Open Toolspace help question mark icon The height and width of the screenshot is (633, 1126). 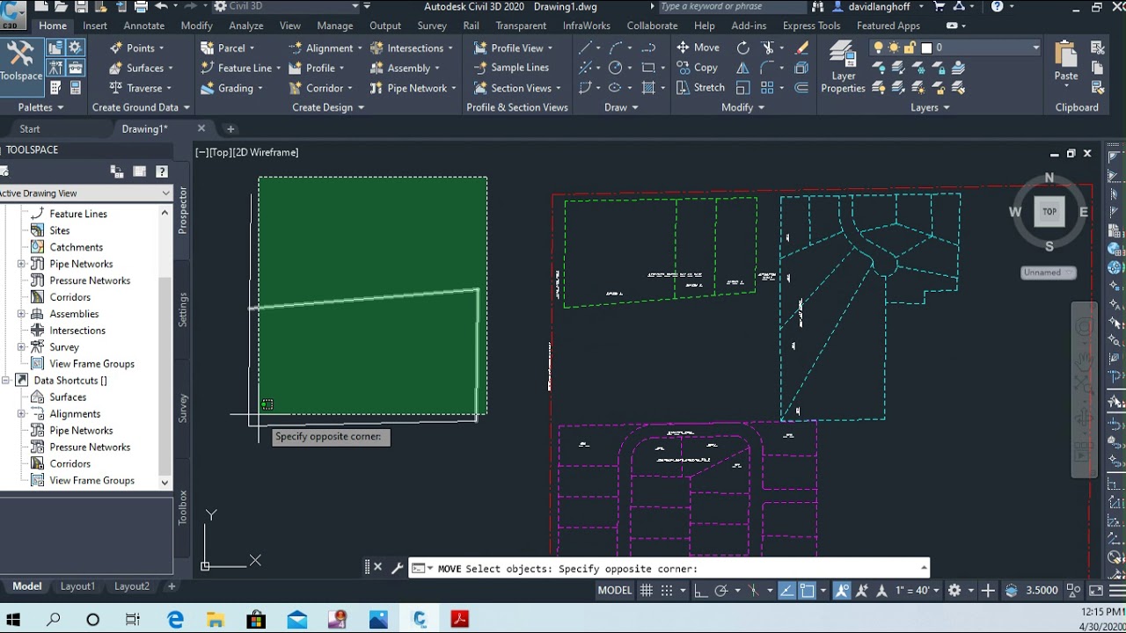click(162, 171)
